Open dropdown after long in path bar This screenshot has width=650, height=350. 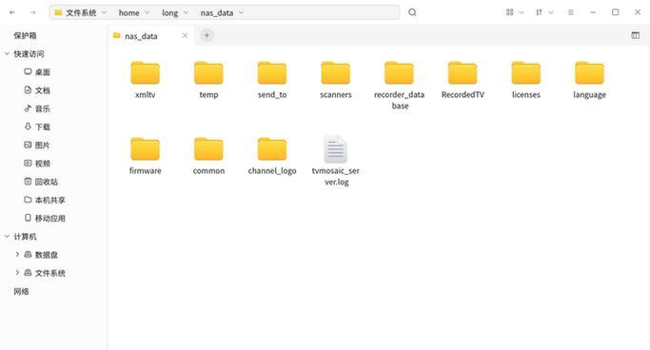186,13
